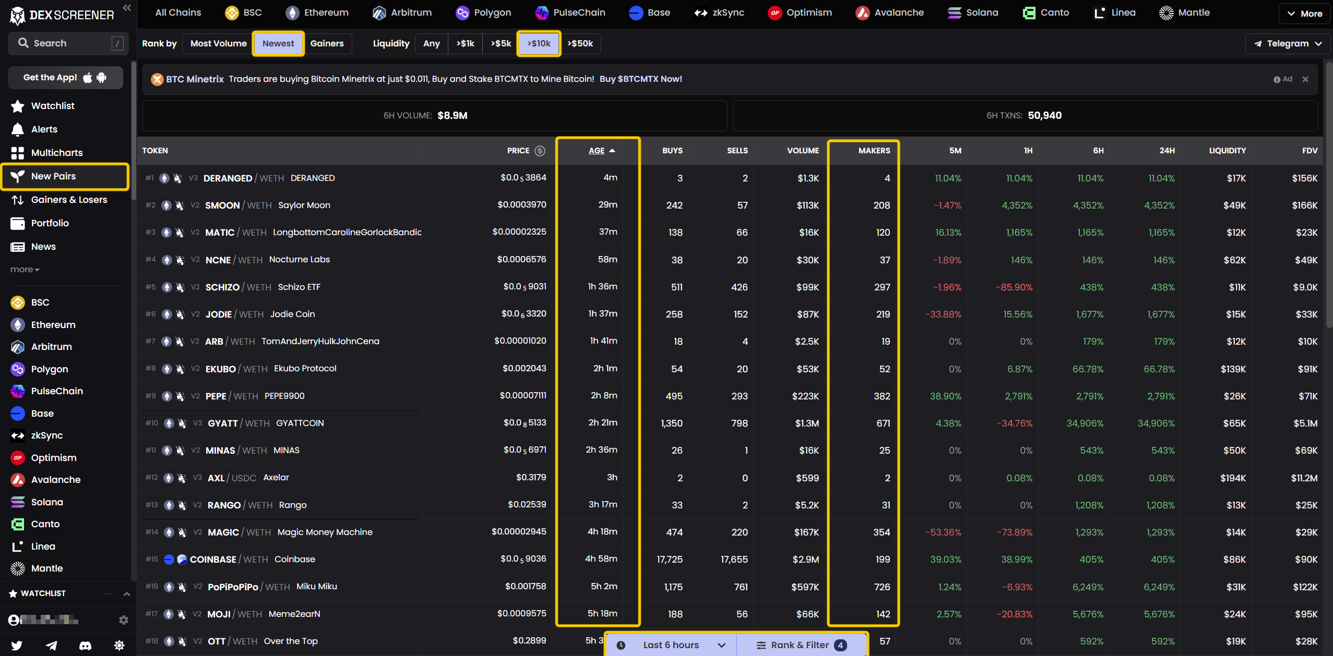1333x656 pixels.
Task: Select the PulseChain icon in sidebar
Action: (x=17, y=391)
